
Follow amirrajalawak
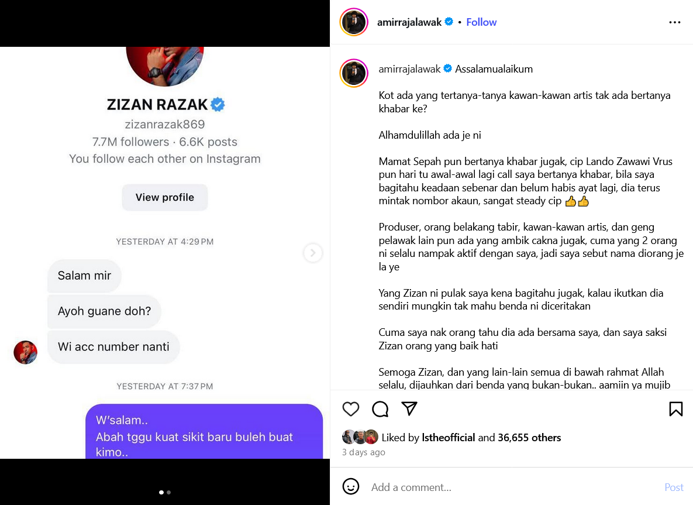click(x=481, y=22)
